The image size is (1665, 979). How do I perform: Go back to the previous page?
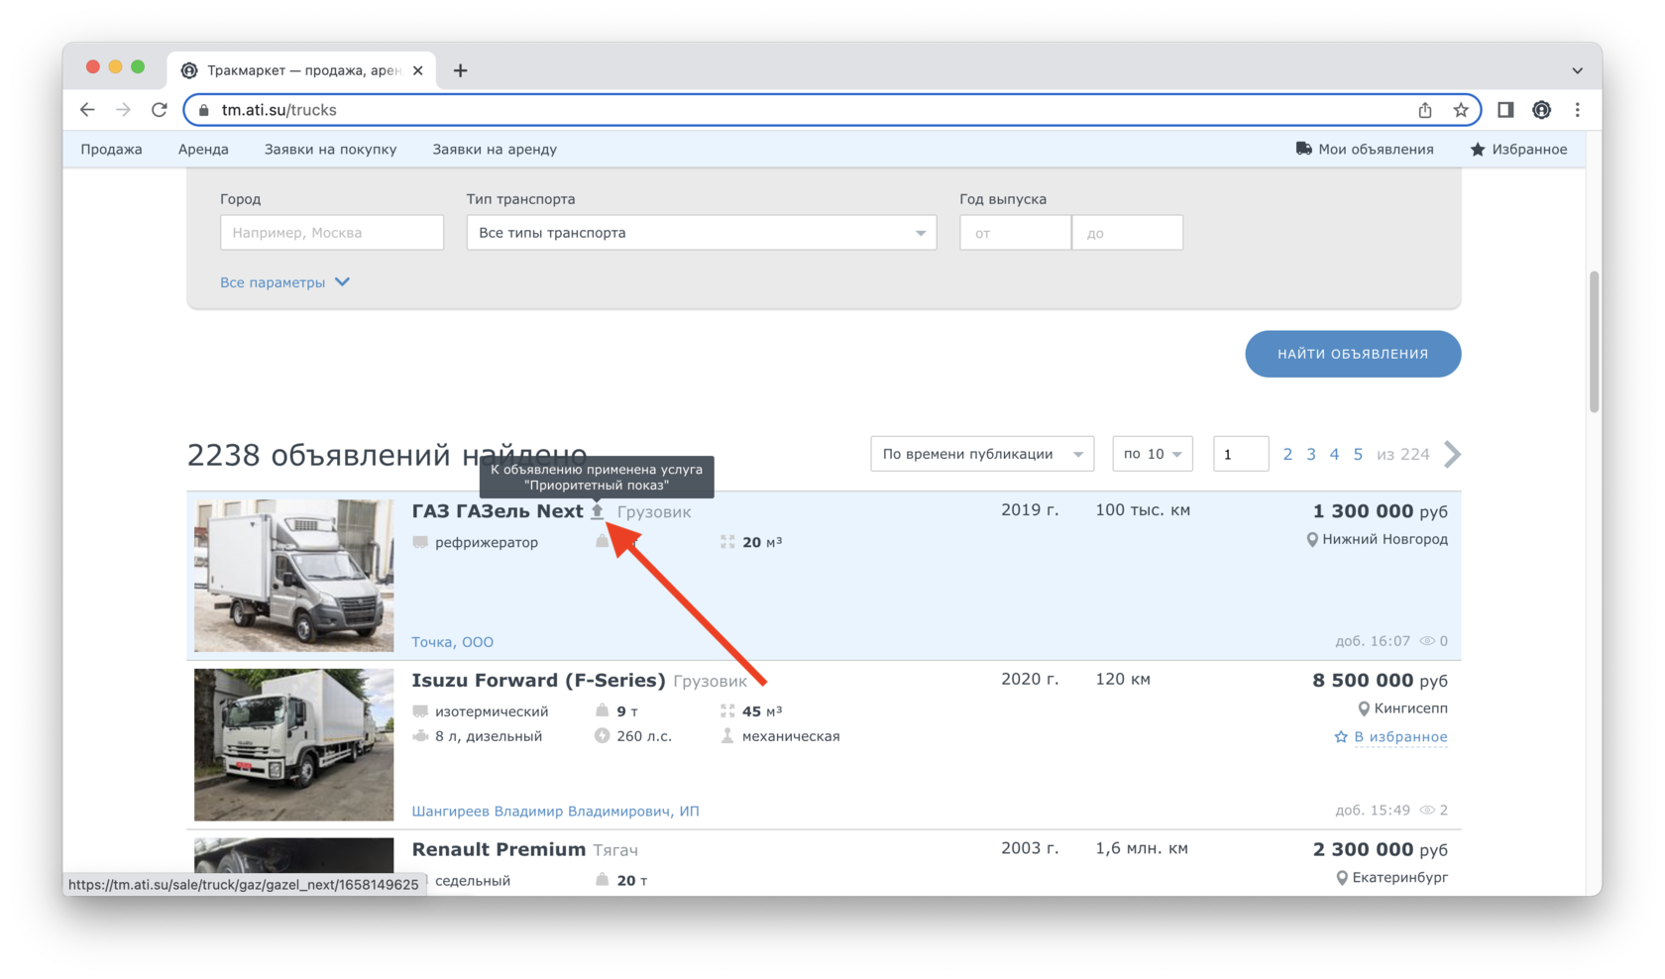[x=87, y=110]
